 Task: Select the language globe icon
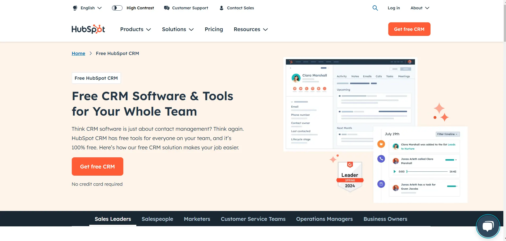pyautogui.click(x=75, y=8)
